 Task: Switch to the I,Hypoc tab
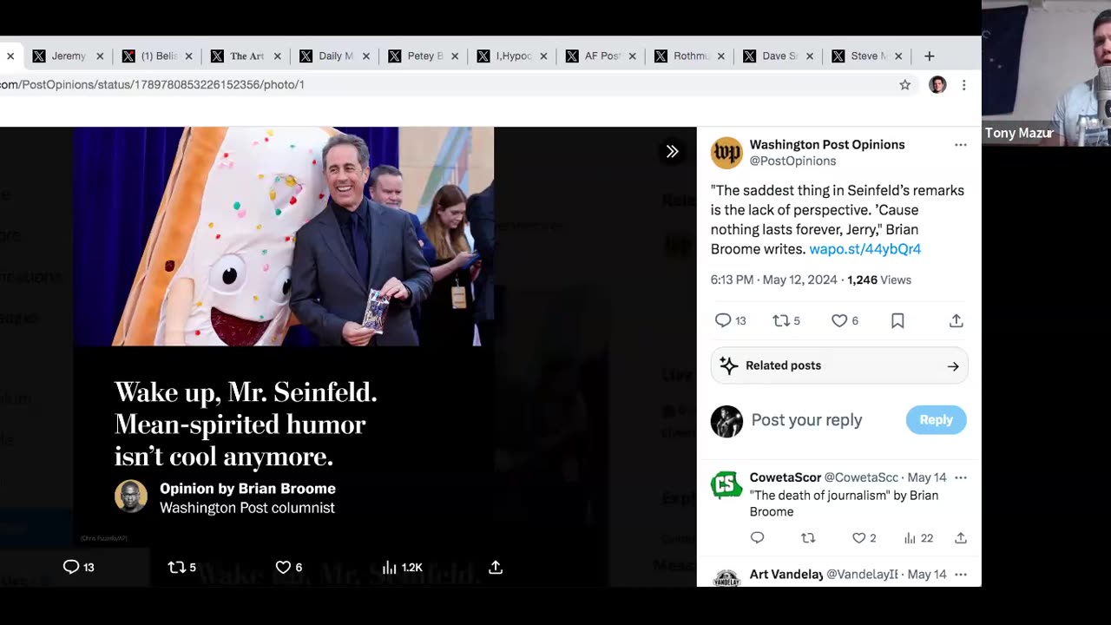pyautogui.click(x=513, y=56)
